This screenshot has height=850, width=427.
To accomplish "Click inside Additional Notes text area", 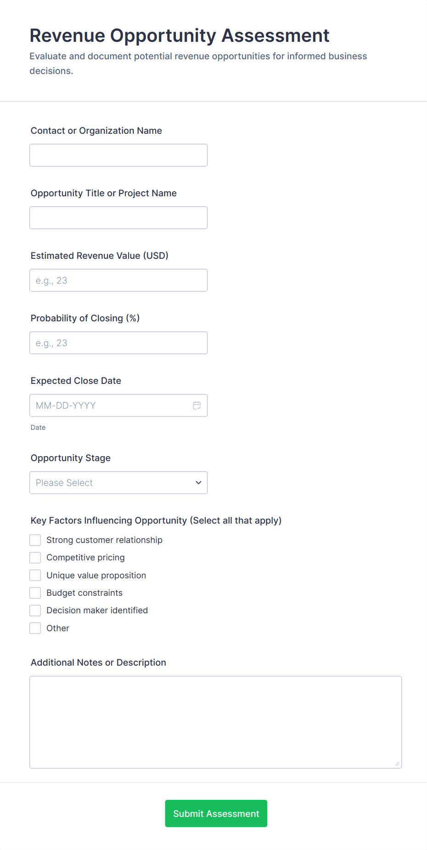I will coord(216,722).
